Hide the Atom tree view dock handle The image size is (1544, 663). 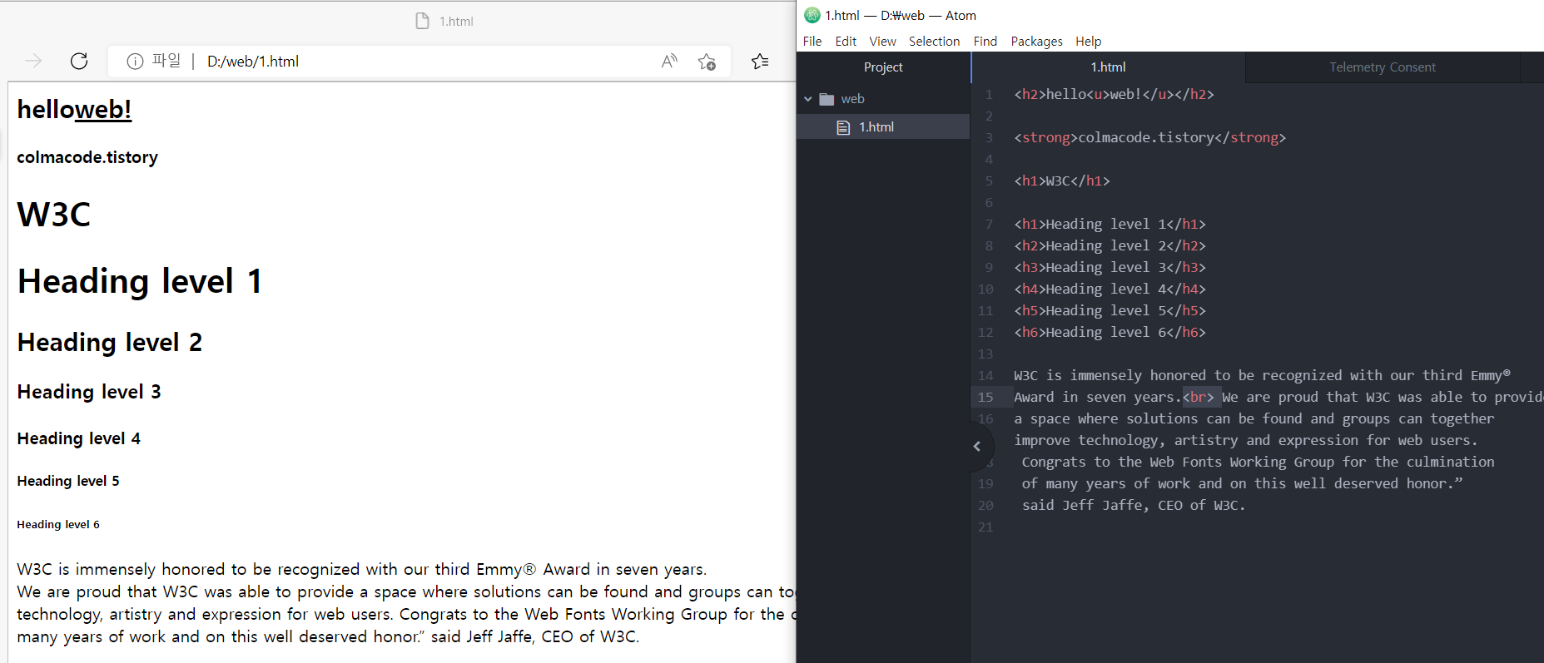pos(977,447)
